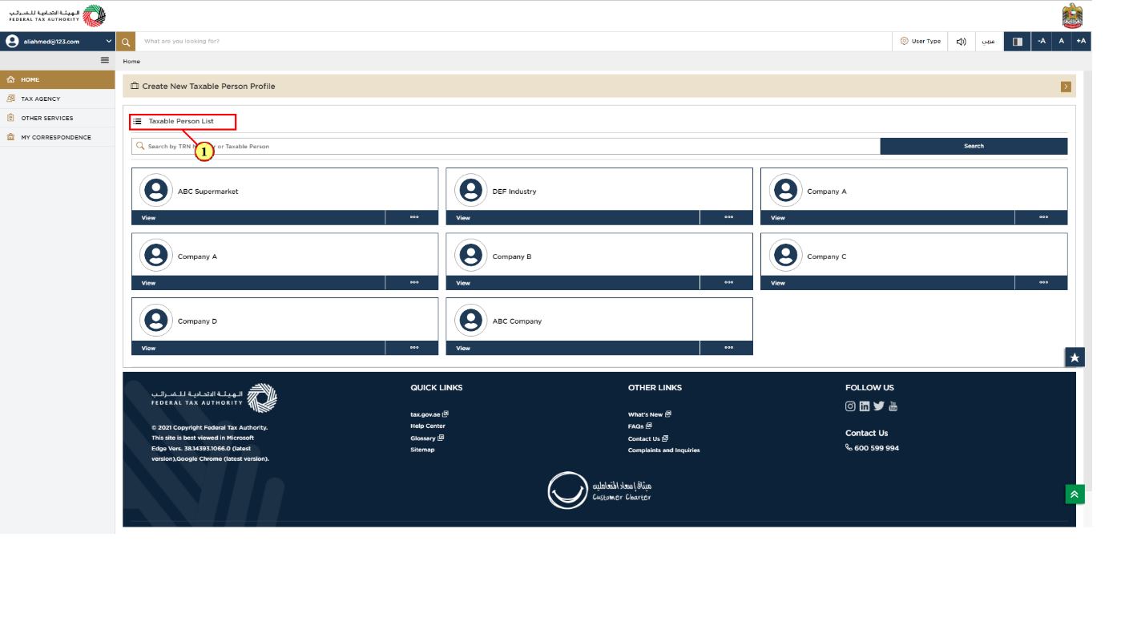Screen dimensions: 1133x642
Task: View the Company B profile
Action: pos(573,283)
